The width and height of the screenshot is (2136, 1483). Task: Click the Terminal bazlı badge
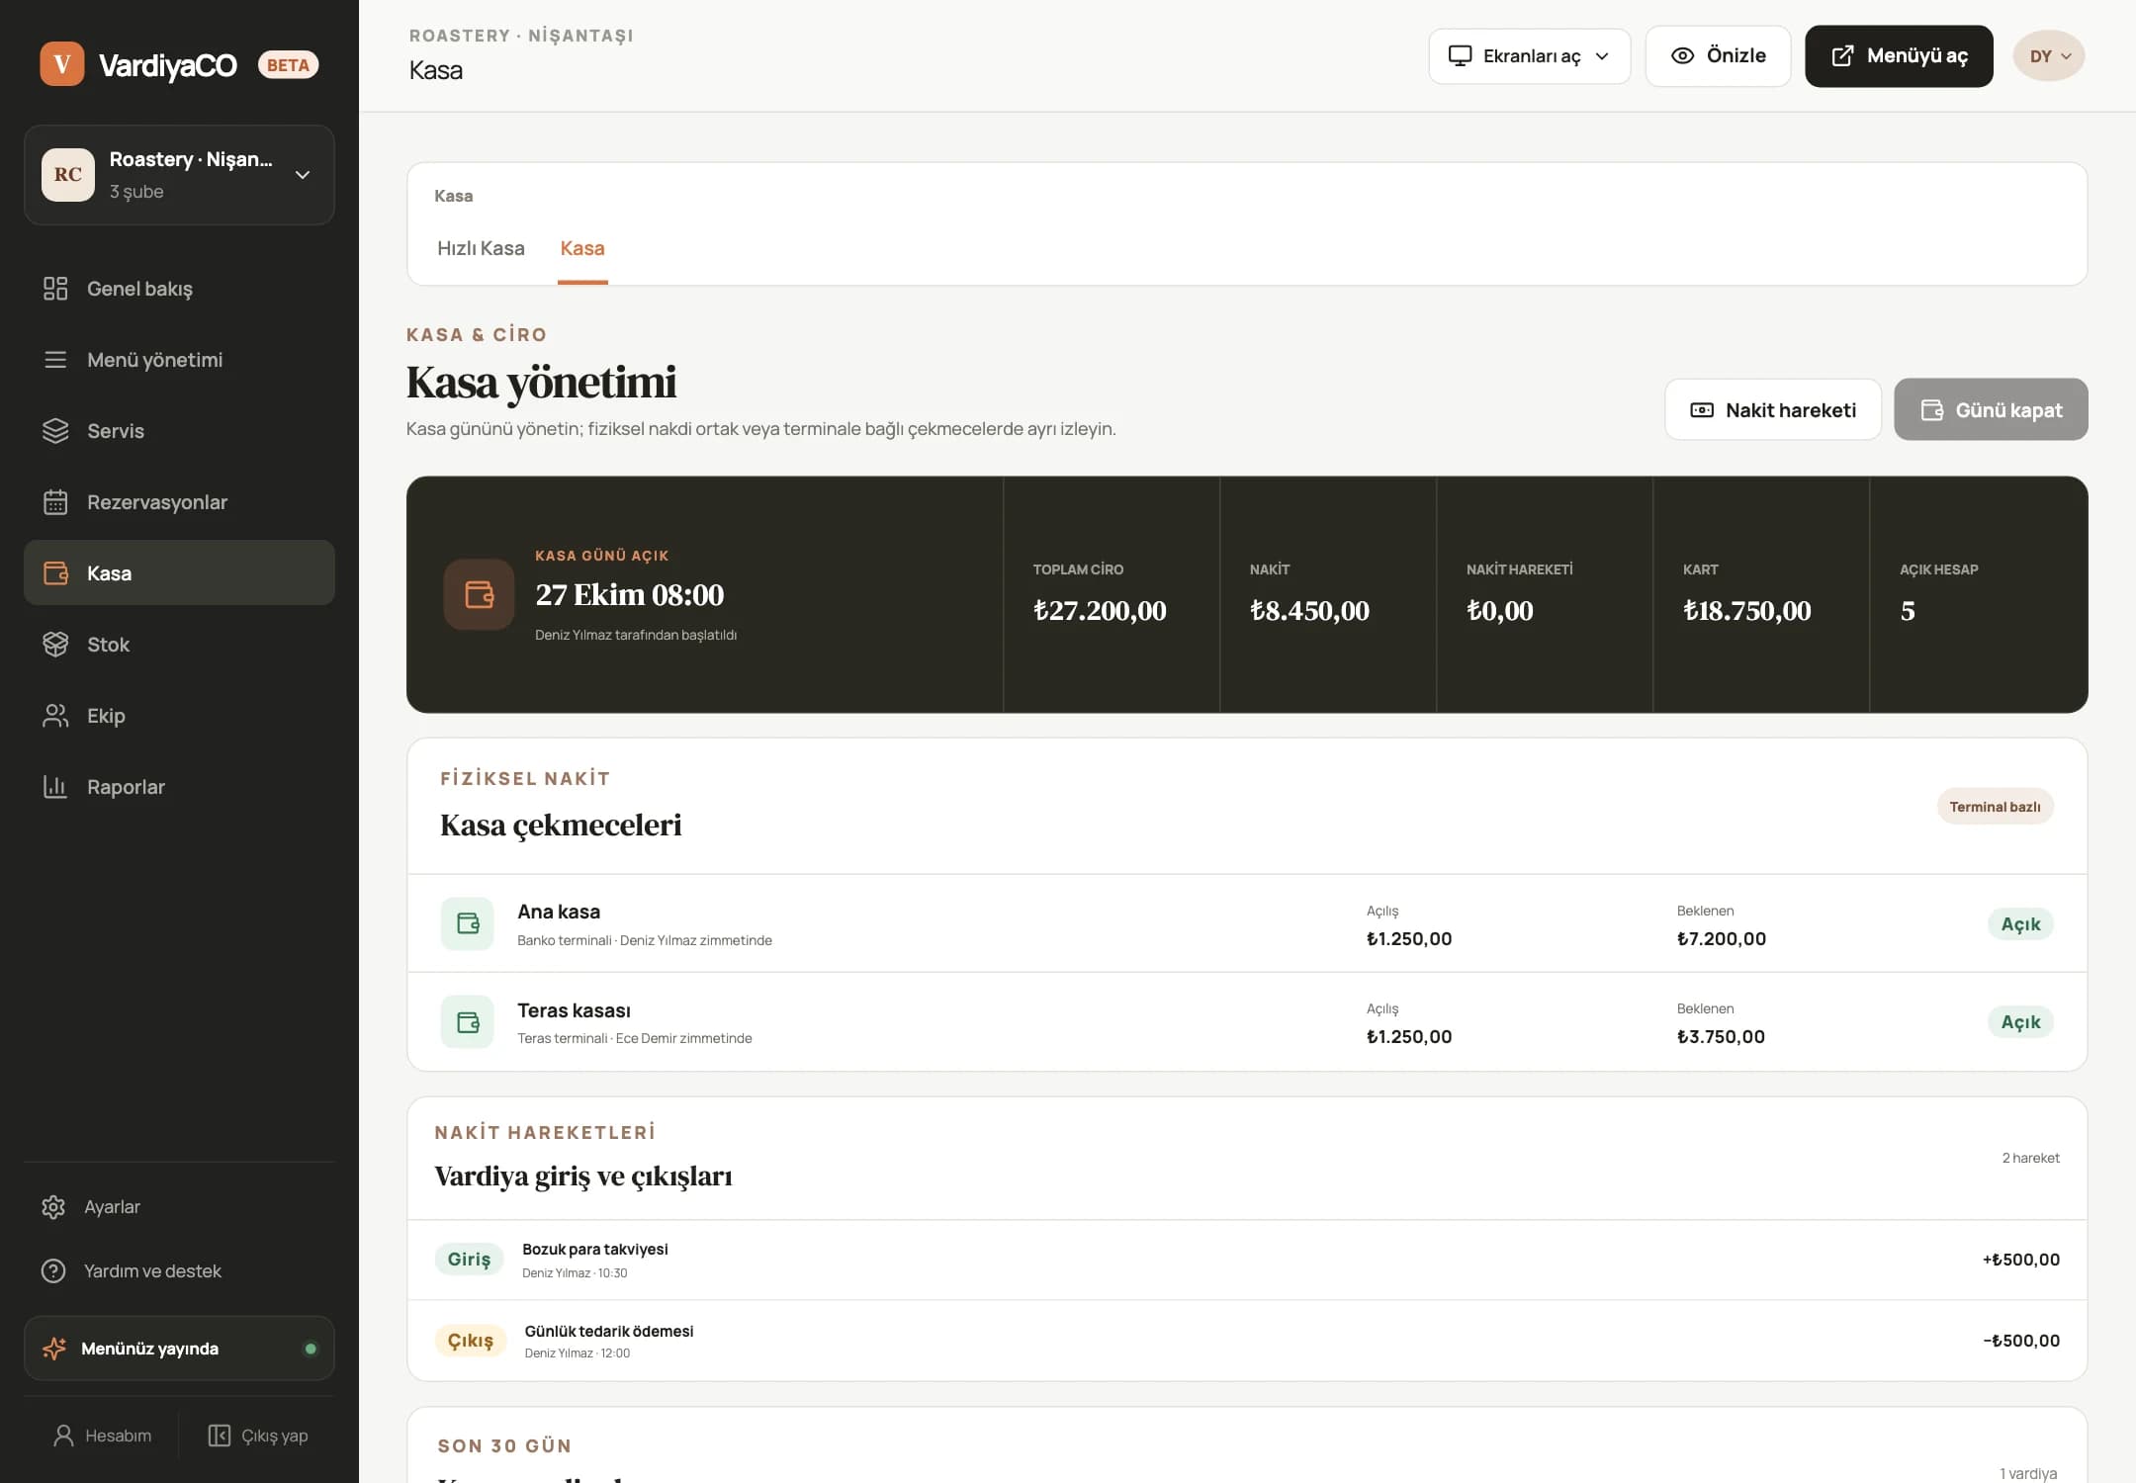pos(1995,807)
